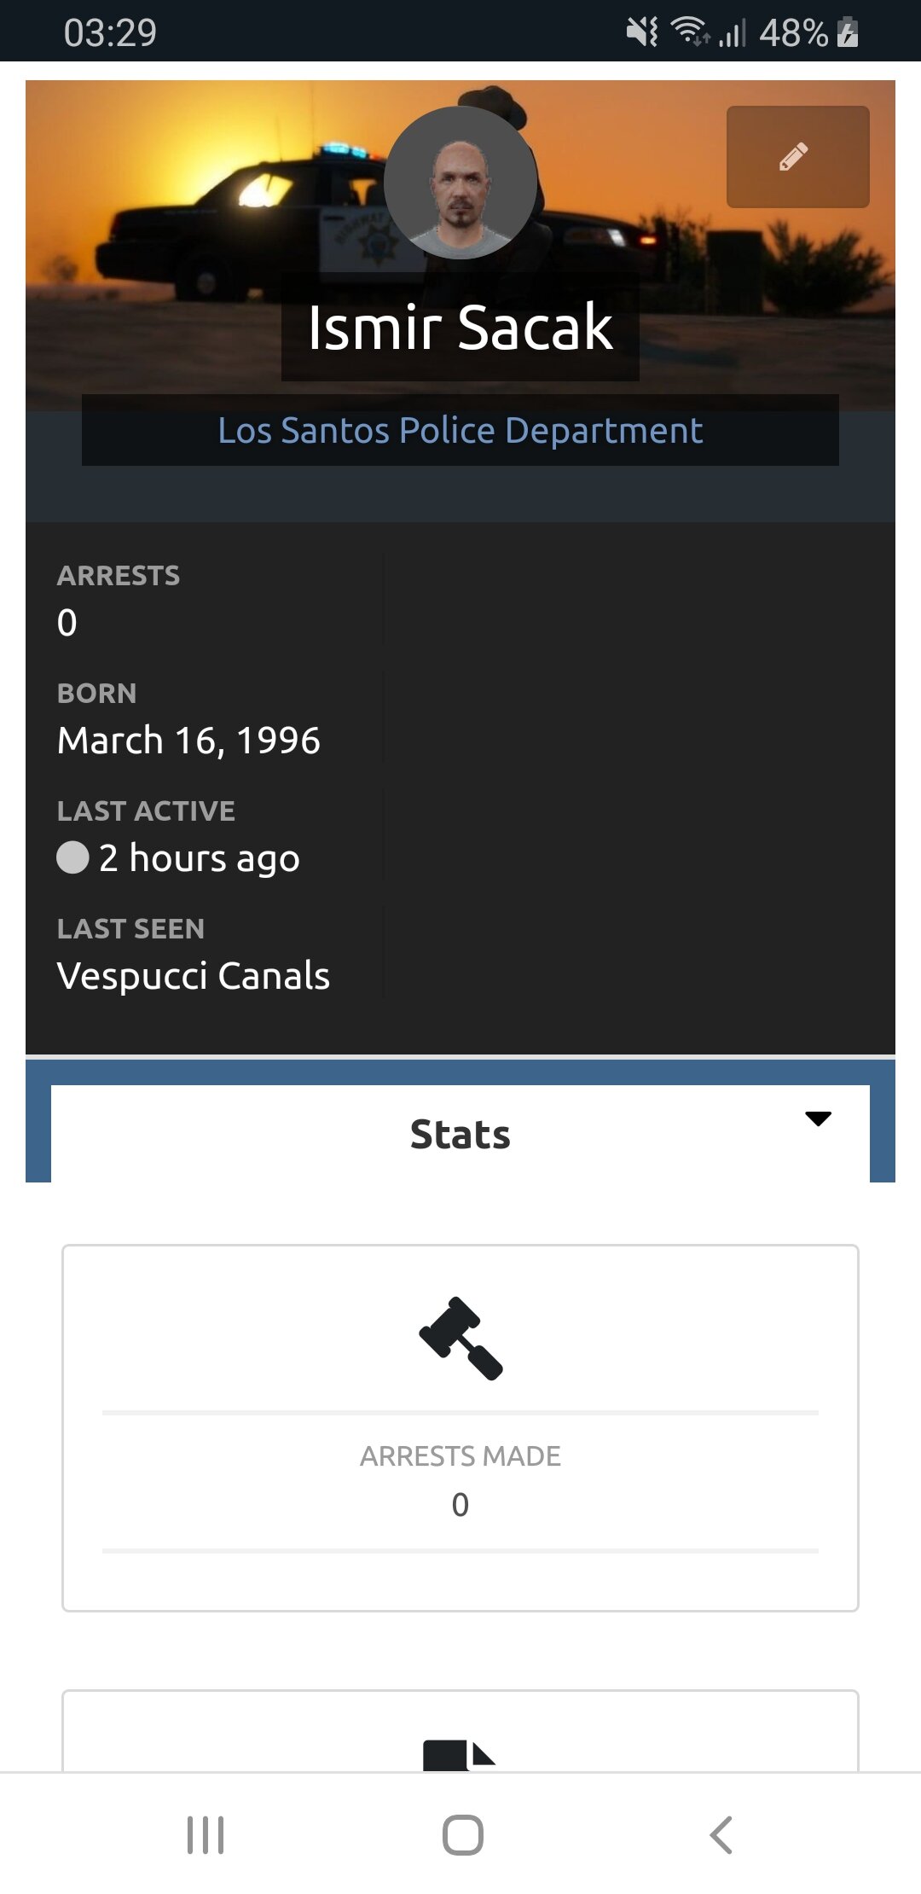Open the round profile avatar photo
Image resolution: width=921 pixels, height=1894 pixels.
460,183
